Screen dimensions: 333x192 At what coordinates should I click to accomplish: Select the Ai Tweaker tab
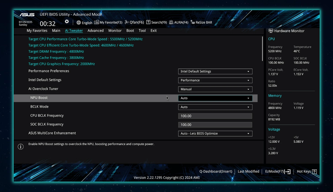tap(74, 31)
